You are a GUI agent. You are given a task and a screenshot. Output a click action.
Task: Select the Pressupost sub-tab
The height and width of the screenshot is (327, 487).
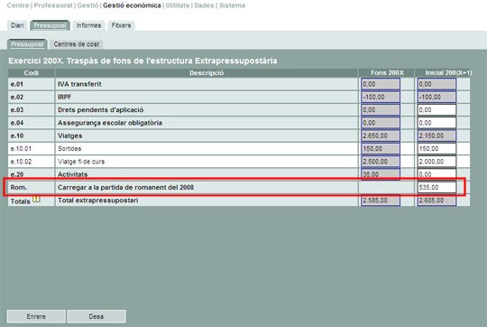coord(27,44)
